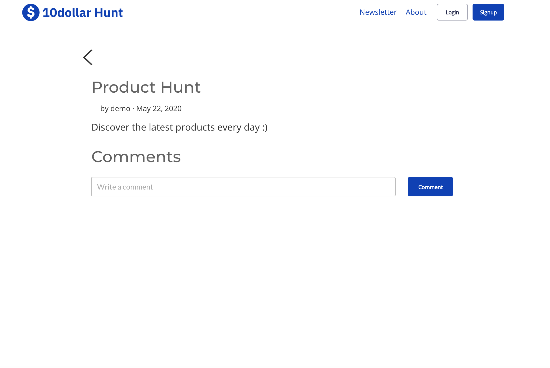Image resolution: width=550 pixels, height=368 pixels.
Task: Click the Comments section heading
Action: (x=136, y=157)
